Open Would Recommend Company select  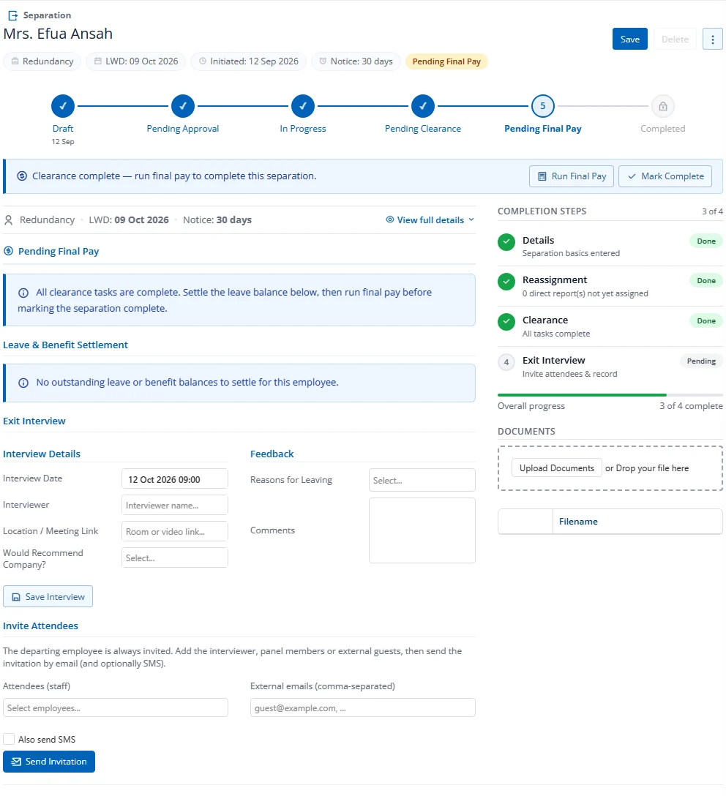(x=175, y=558)
